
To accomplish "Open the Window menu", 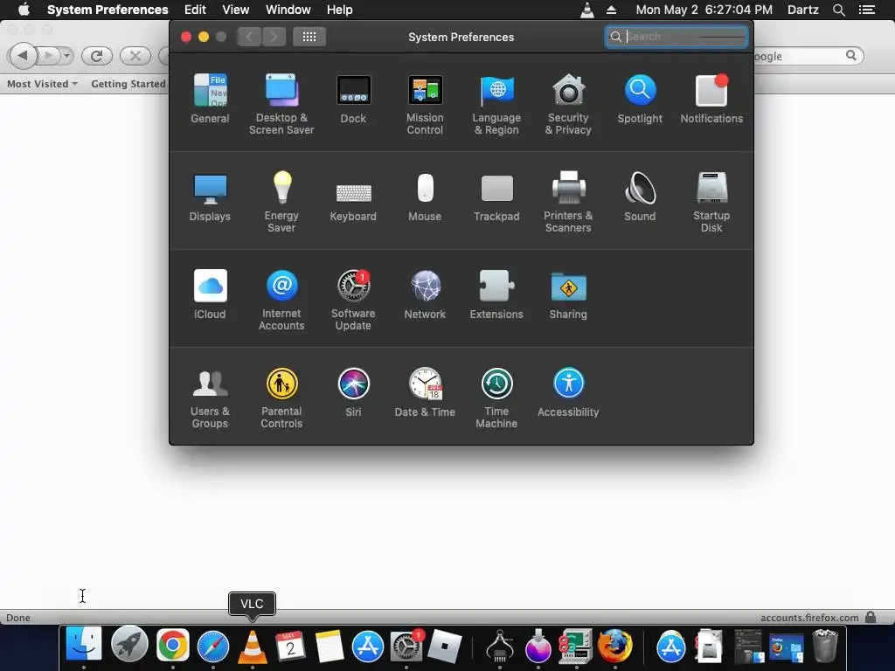I will coord(288,10).
